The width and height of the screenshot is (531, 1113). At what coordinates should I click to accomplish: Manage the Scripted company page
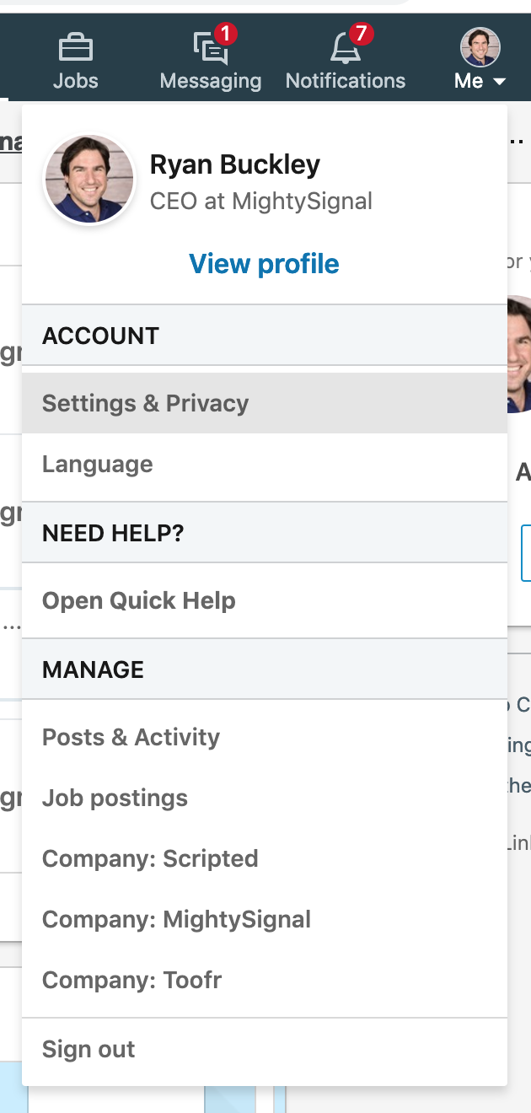150,858
